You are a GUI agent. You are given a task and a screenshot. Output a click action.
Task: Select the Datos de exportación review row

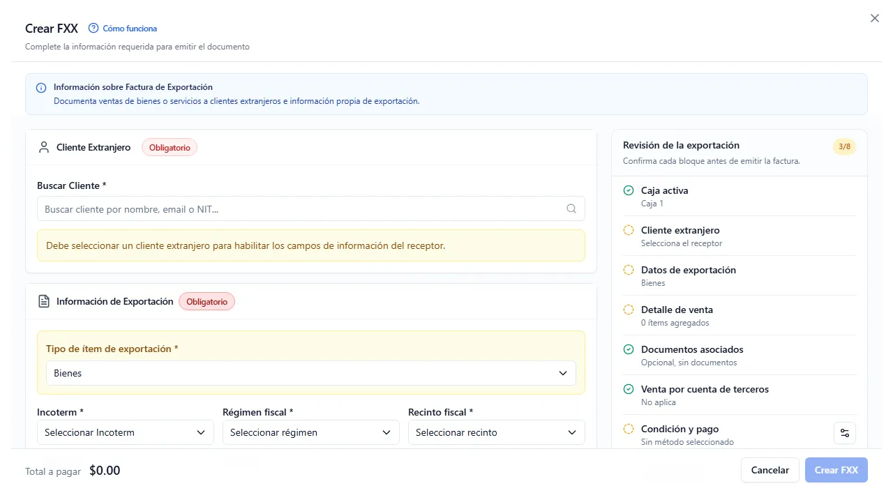click(740, 276)
